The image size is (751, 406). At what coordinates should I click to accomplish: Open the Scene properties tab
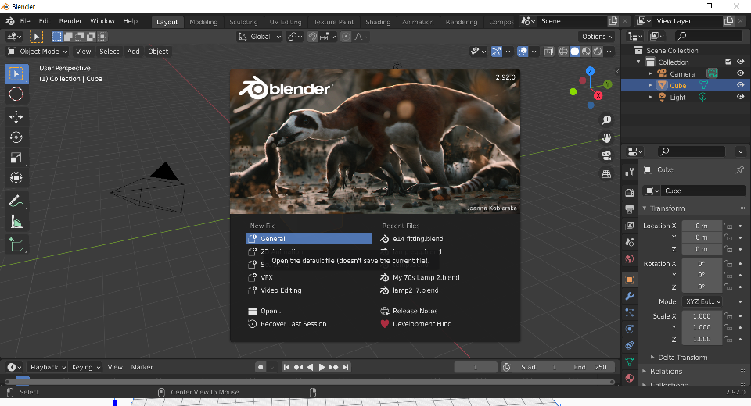click(630, 243)
